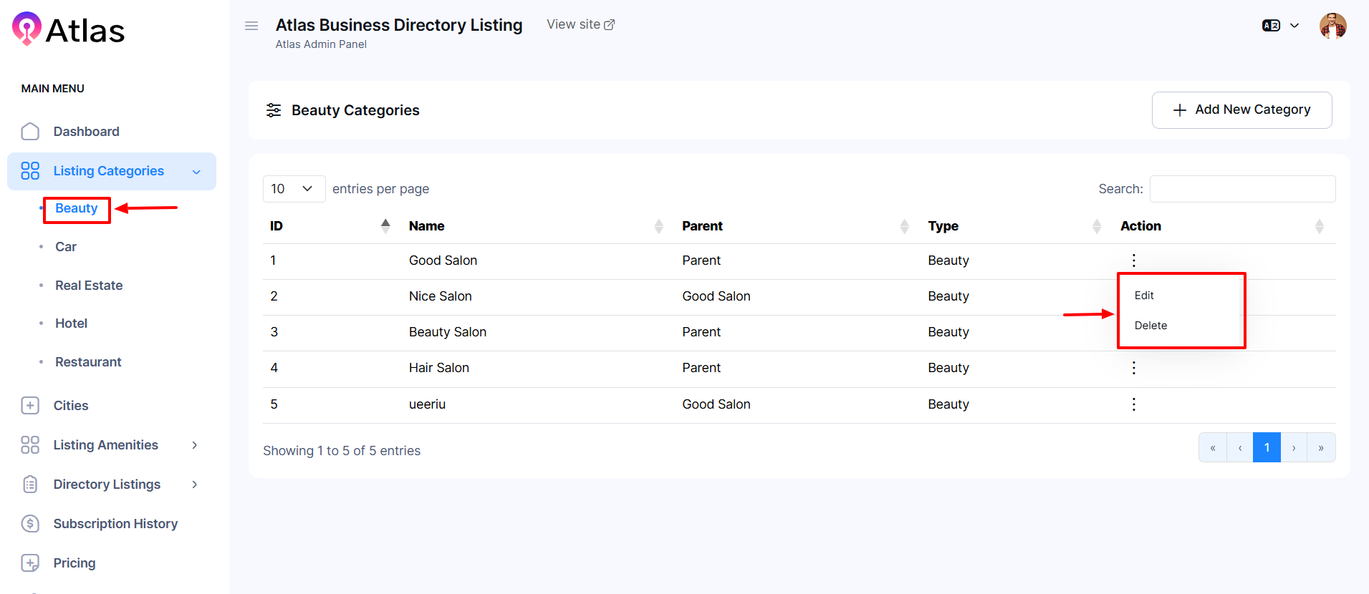Open the entries per page dropdown
Image resolution: width=1369 pixels, height=594 pixels.
[x=294, y=189]
